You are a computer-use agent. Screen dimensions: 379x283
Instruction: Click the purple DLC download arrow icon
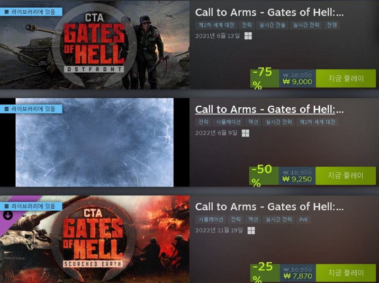(x=8, y=215)
